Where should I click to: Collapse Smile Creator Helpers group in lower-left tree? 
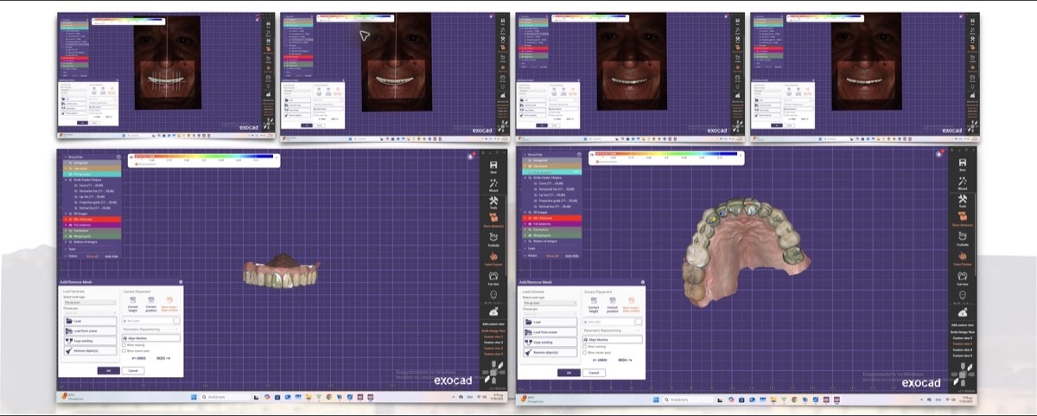pos(66,180)
